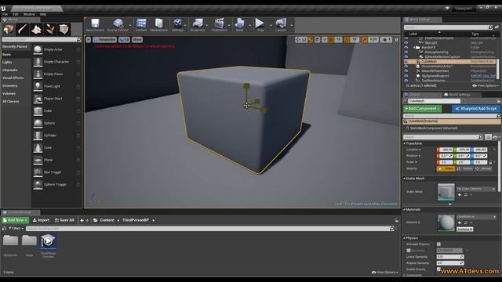Open the Play options dropdown arrow
502x282 pixels.
(271, 25)
